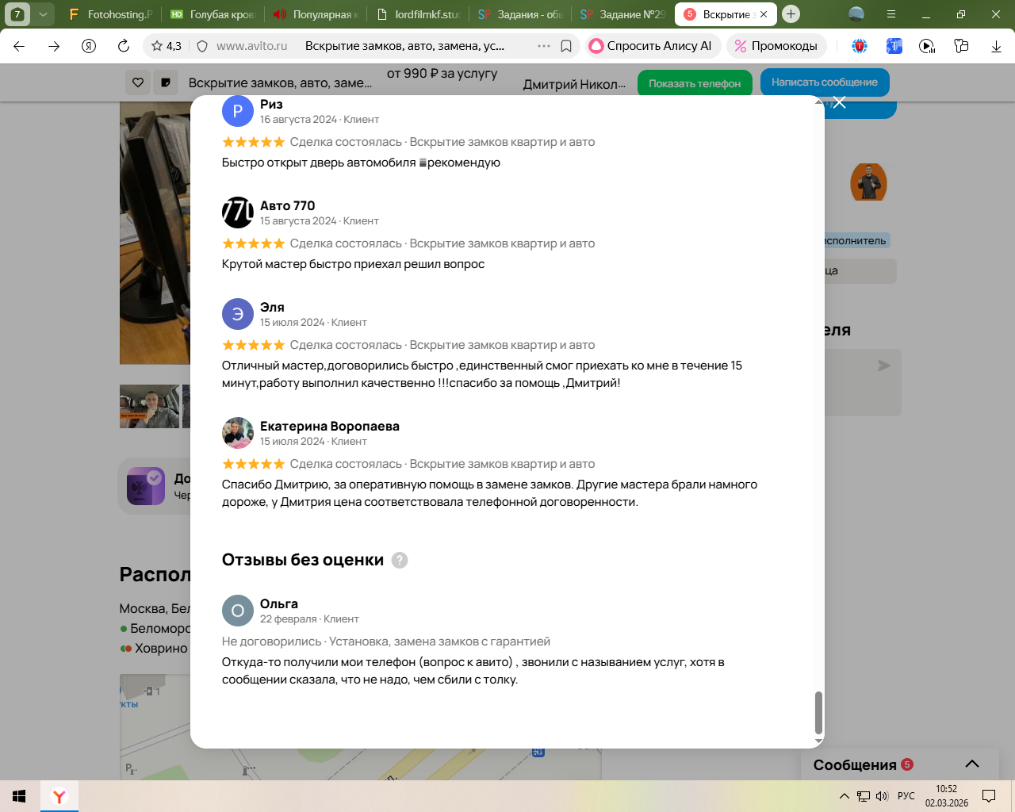Click Написать сообщение button
The image size is (1015, 812).
pyautogui.click(x=825, y=82)
